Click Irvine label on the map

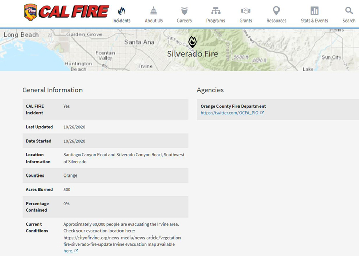(145, 66)
